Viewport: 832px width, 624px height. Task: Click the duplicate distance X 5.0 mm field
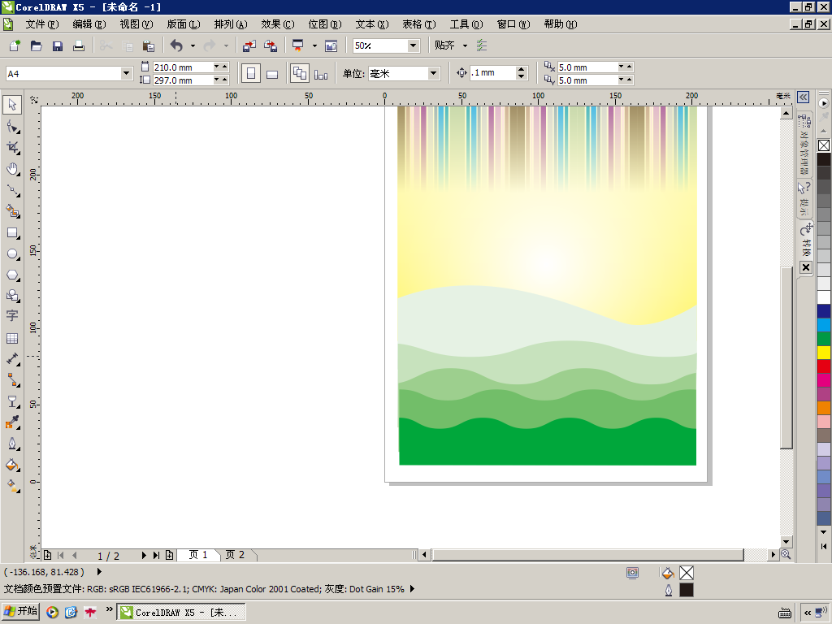(x=587, y=67)
